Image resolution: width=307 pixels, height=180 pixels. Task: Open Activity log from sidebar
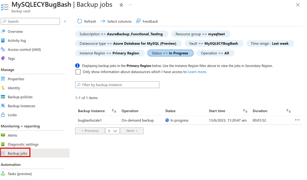(x=17, y=40)
